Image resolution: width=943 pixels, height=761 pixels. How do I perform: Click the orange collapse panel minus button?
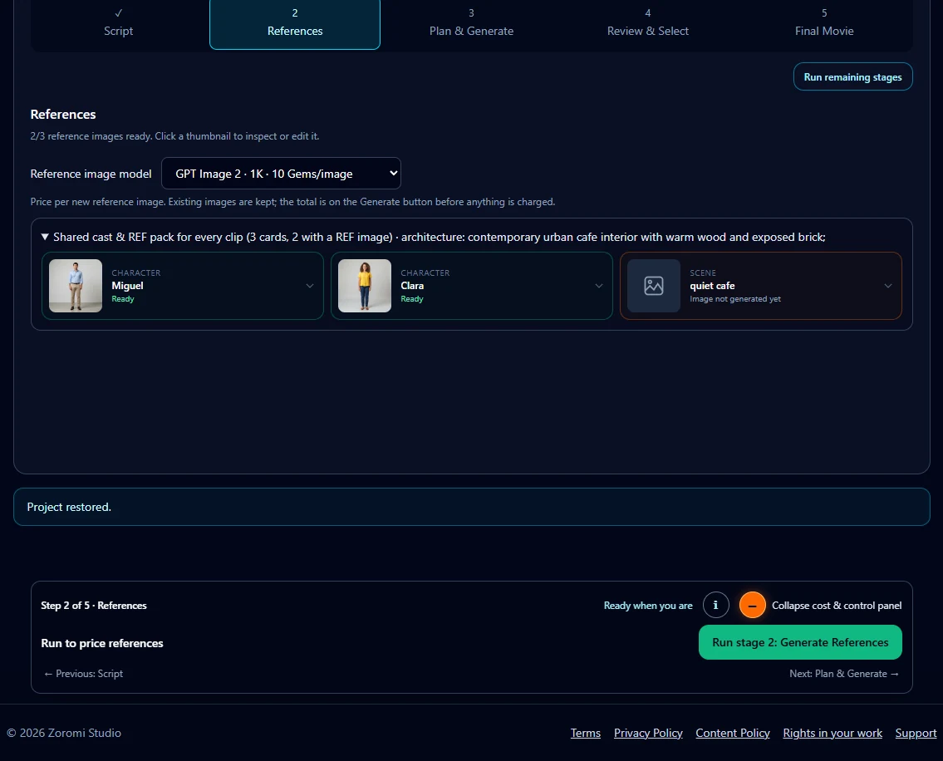pyautogui.click(x=753, y=605)
